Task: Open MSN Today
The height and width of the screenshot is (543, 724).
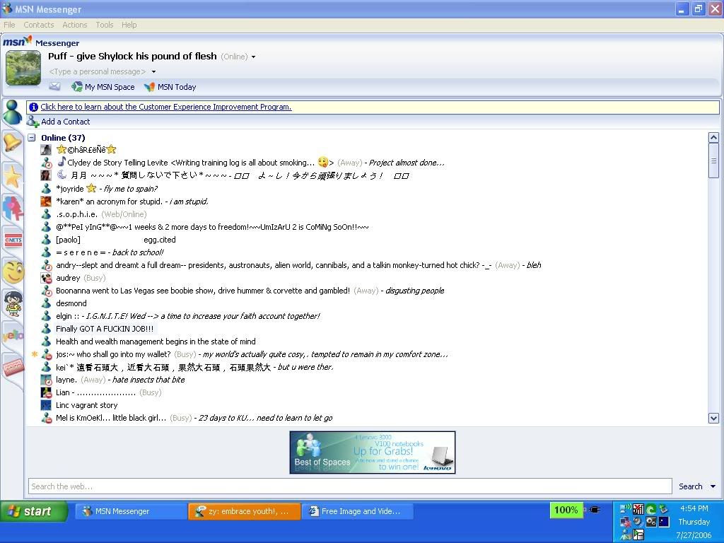Action: pyautogui.click(x=170, y=87)
